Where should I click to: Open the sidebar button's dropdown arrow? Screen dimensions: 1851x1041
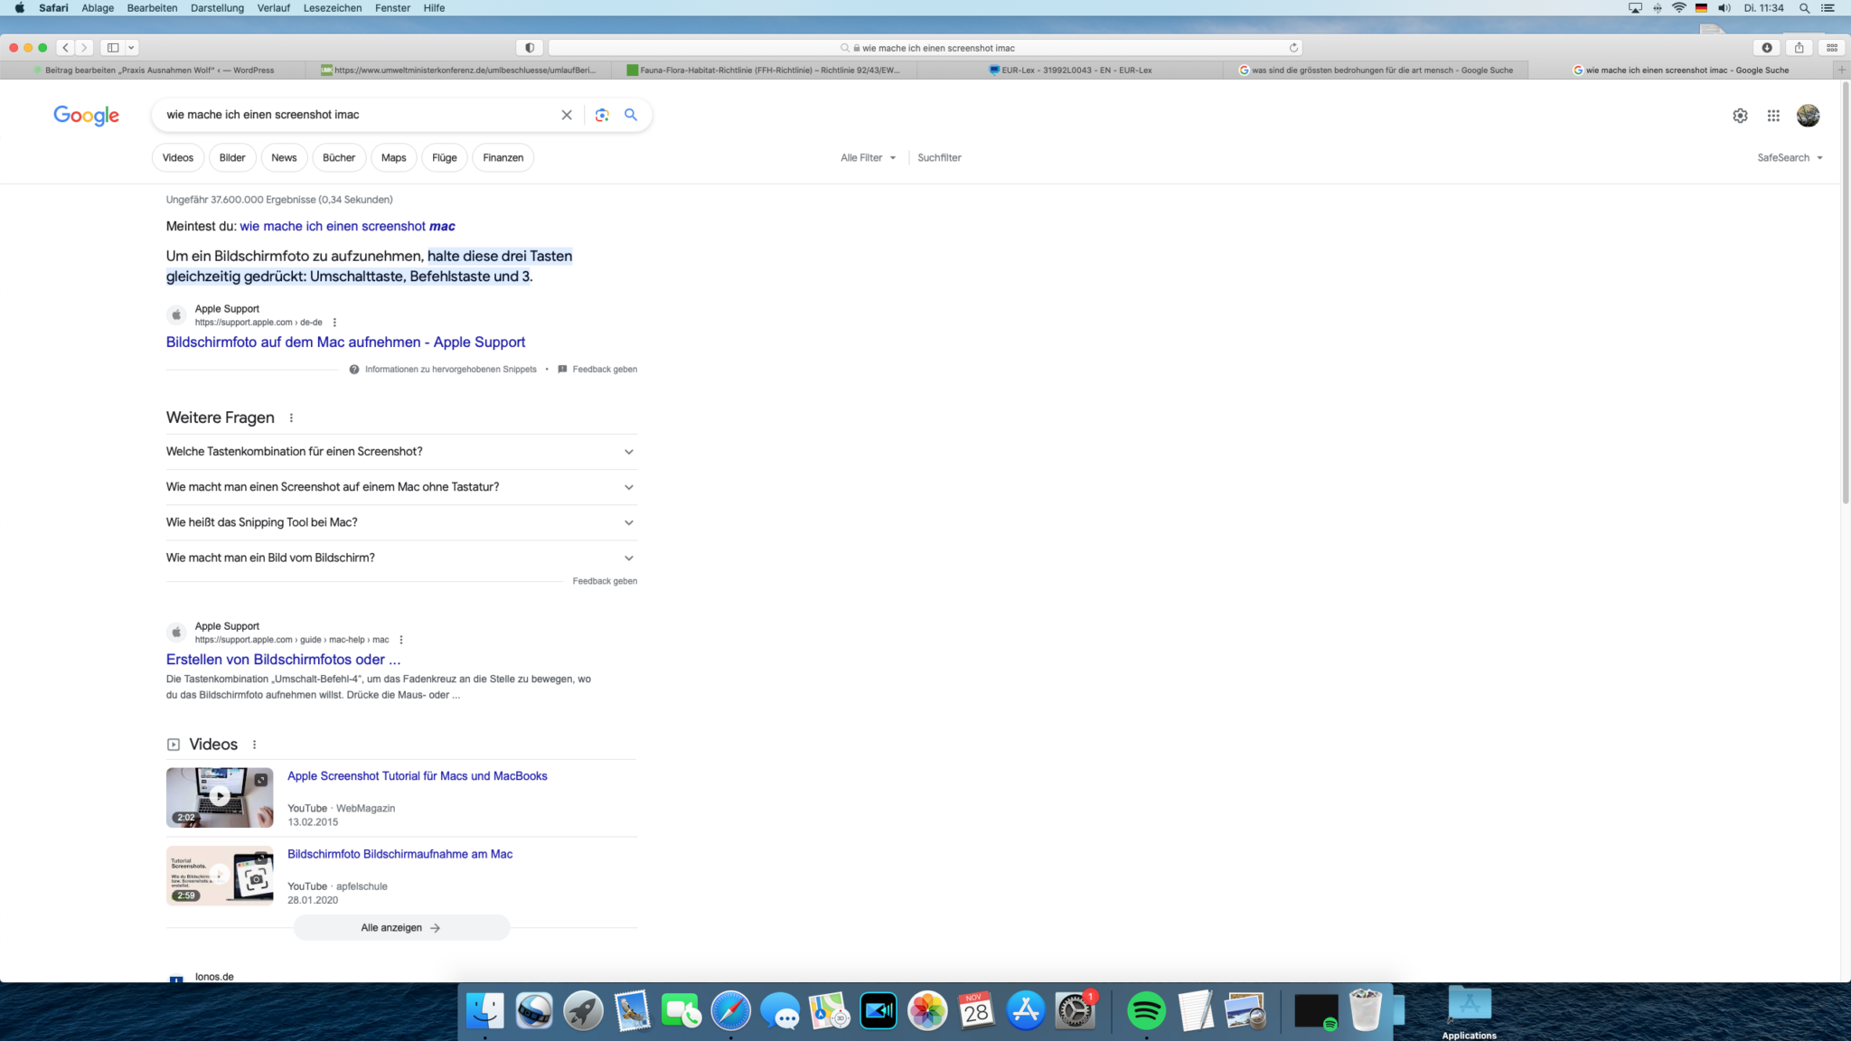(x=131, y=48)
